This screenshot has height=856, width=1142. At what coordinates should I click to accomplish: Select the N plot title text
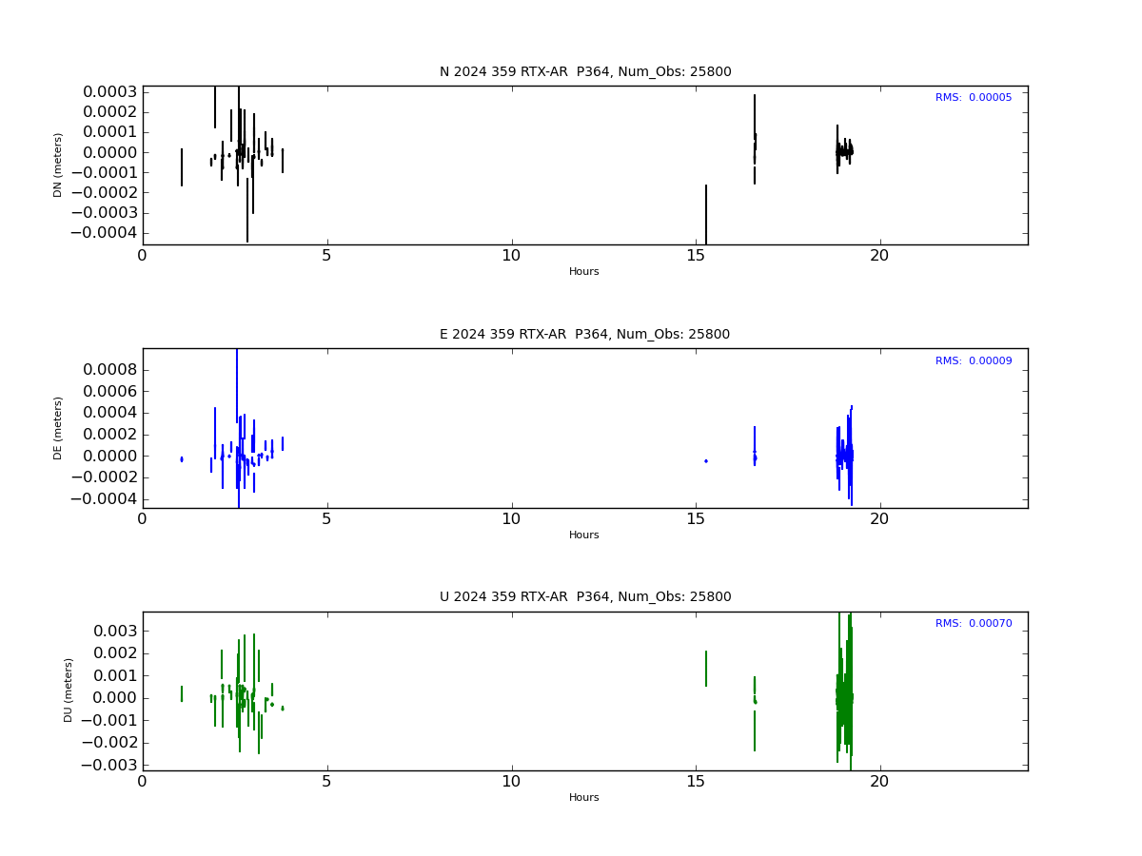coord(585,72)
